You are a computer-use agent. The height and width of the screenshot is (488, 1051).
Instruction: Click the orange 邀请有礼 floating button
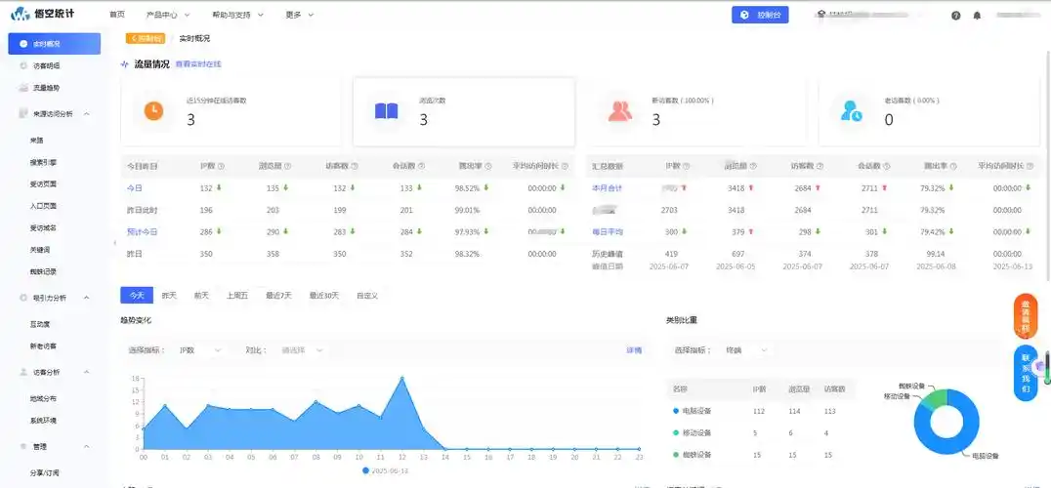pos(1026,316)
